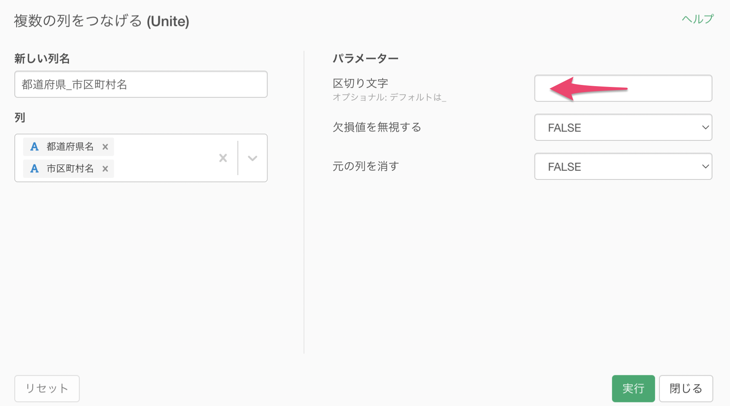
Task: Click the text-type icon beside 市区町村名
Action: click(34, 169)
